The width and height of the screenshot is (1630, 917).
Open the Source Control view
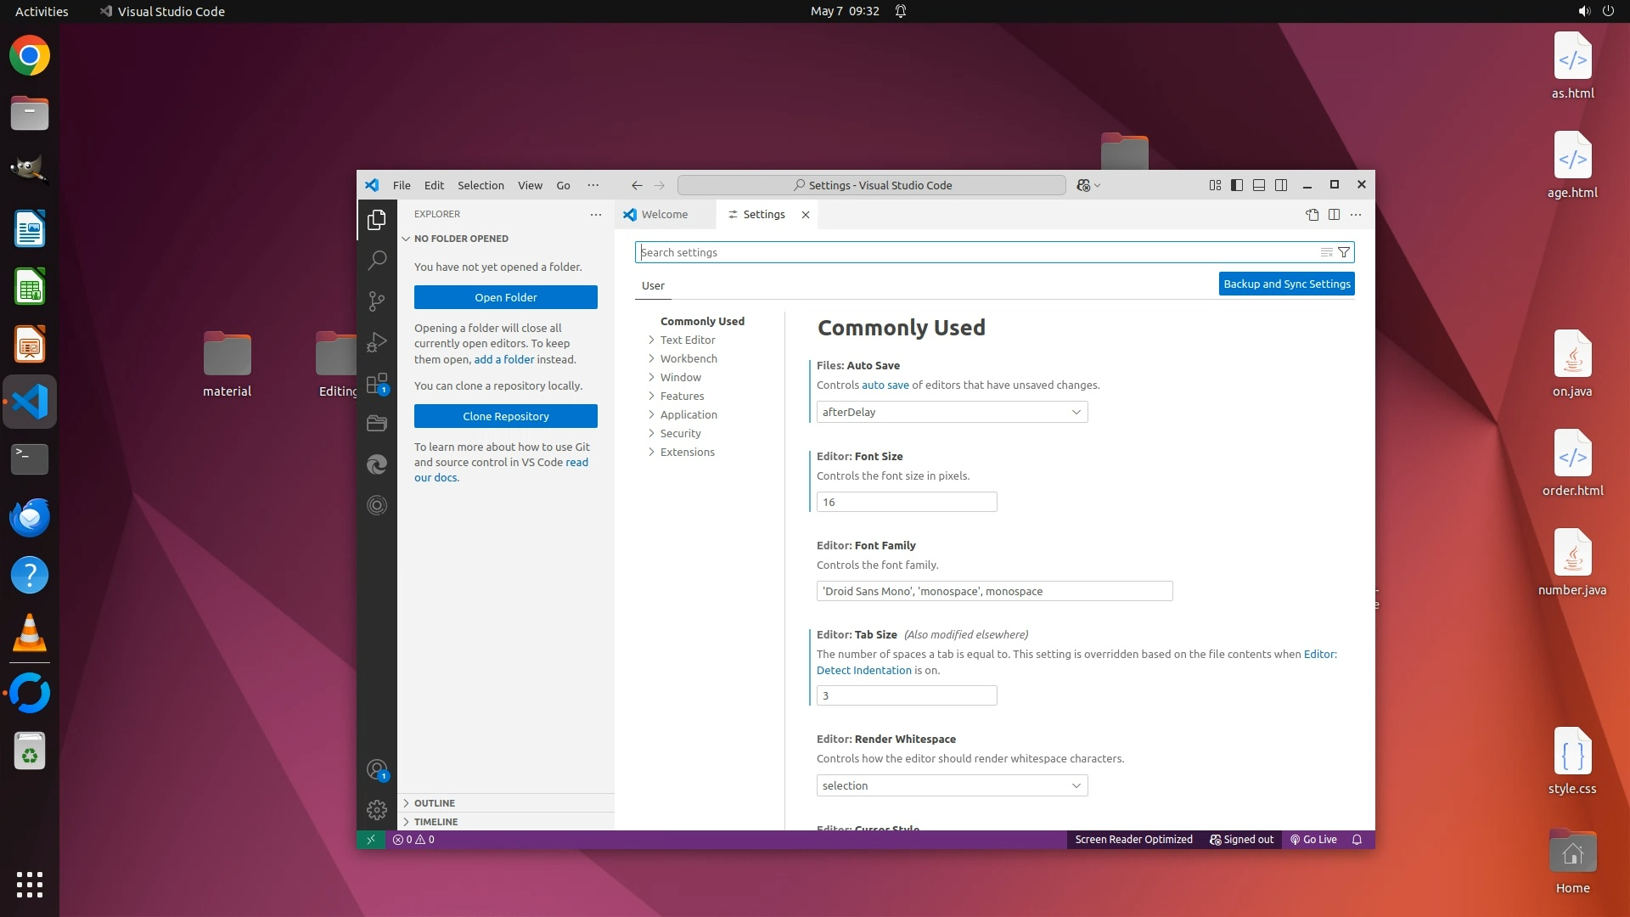tap(377, 301)
